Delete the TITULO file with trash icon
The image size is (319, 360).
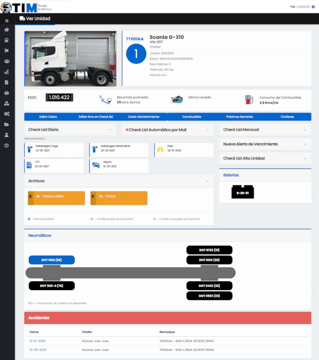[x=93, y=196]
